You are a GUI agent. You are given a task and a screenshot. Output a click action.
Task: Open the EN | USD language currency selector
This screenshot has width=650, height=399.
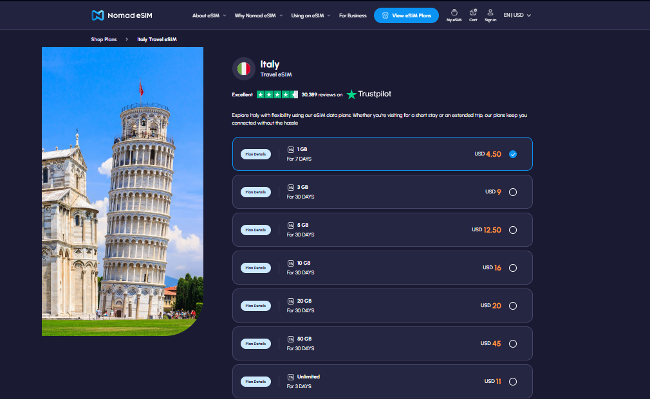(x=517, y=15)
